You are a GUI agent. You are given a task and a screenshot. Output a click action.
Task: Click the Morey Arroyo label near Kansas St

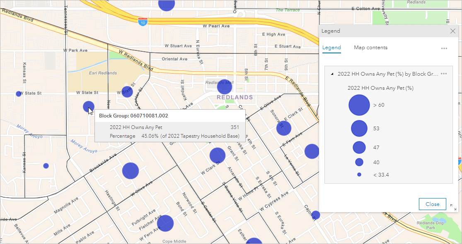pyautogui.click(x=29, y=132)
